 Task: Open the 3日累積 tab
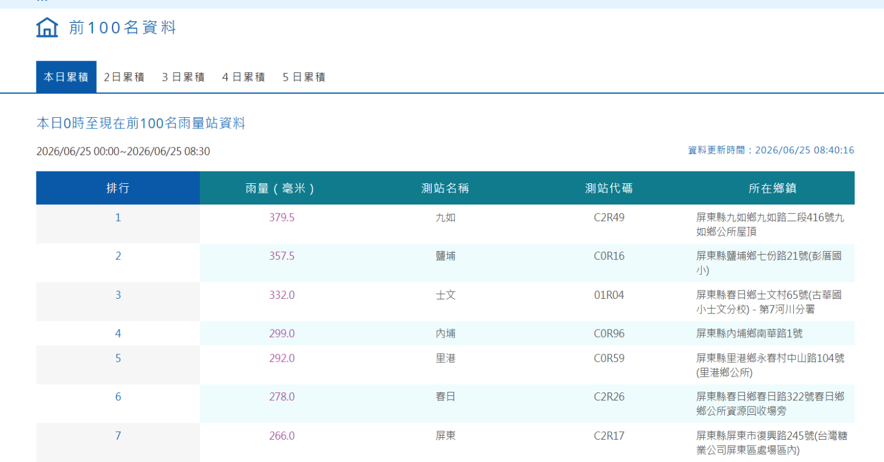click(183, 77)
